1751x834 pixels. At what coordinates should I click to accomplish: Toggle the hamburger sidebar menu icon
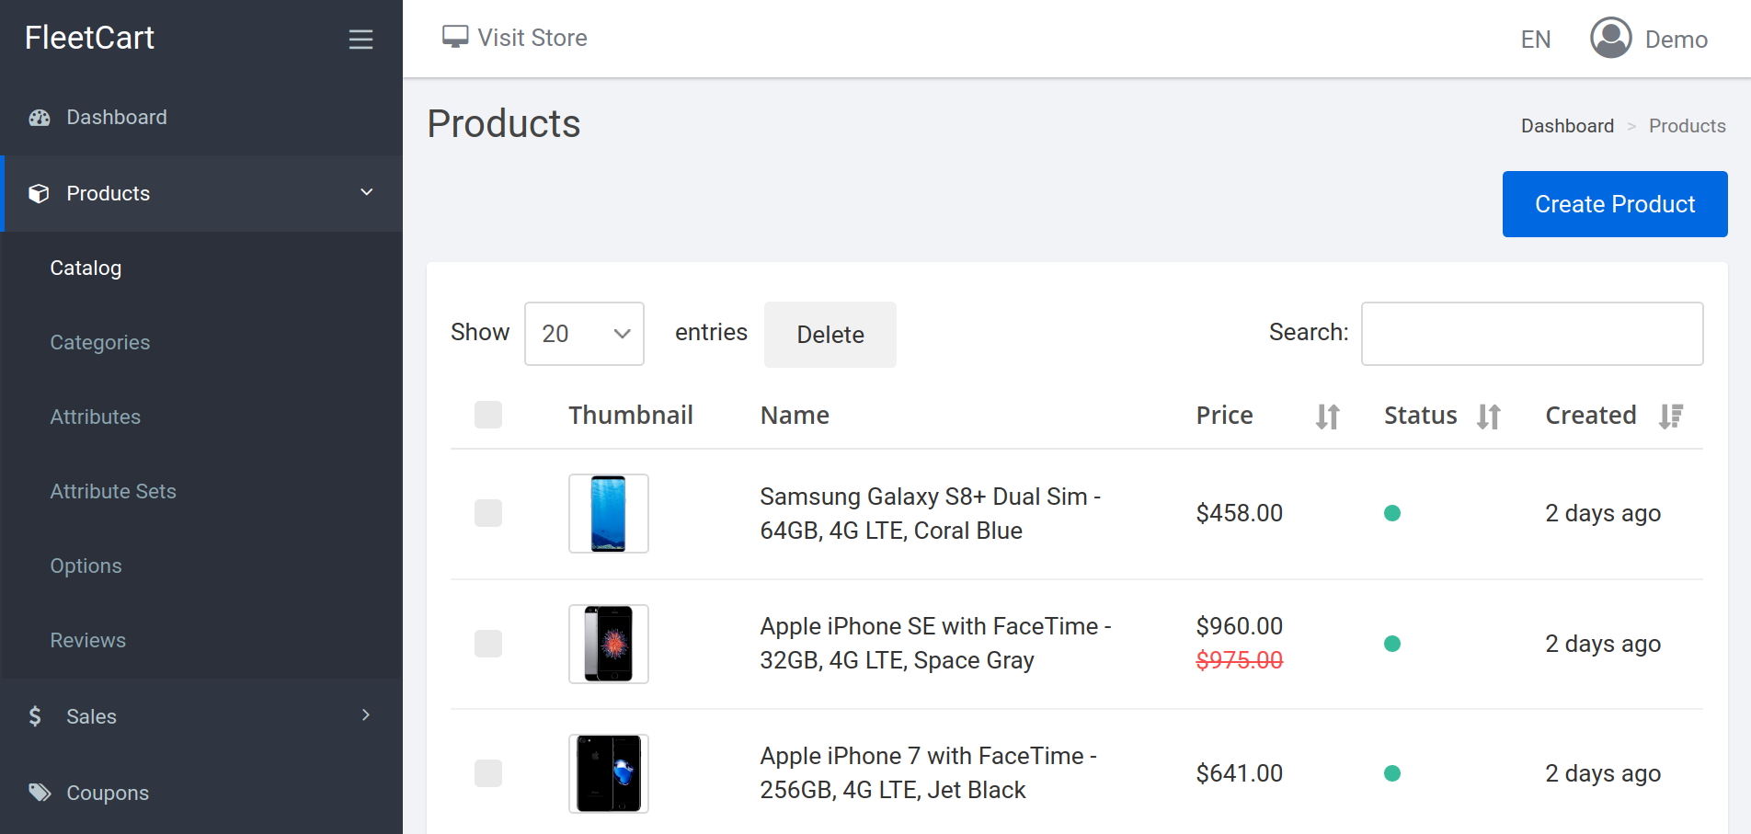[360, 39]
